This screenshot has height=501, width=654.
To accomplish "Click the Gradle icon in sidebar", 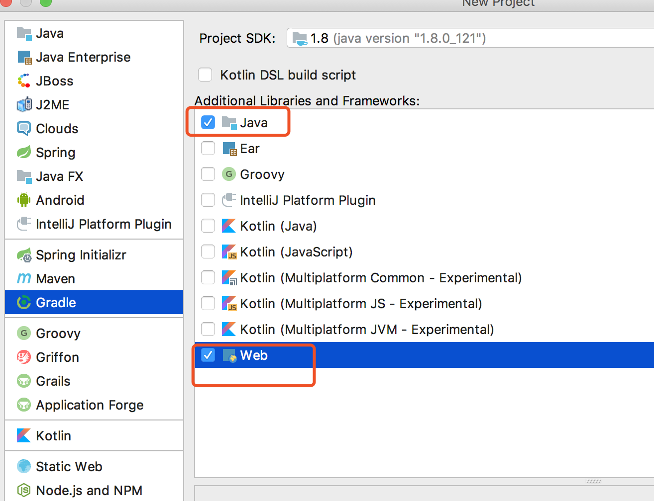I will coord(24,303).
